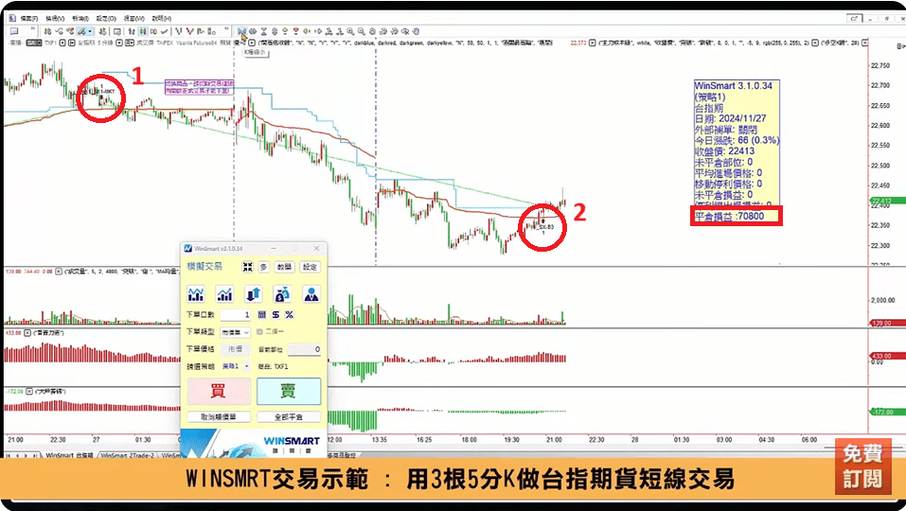Click 取消掛價單 cancel pending orders button

click(219, 417)
